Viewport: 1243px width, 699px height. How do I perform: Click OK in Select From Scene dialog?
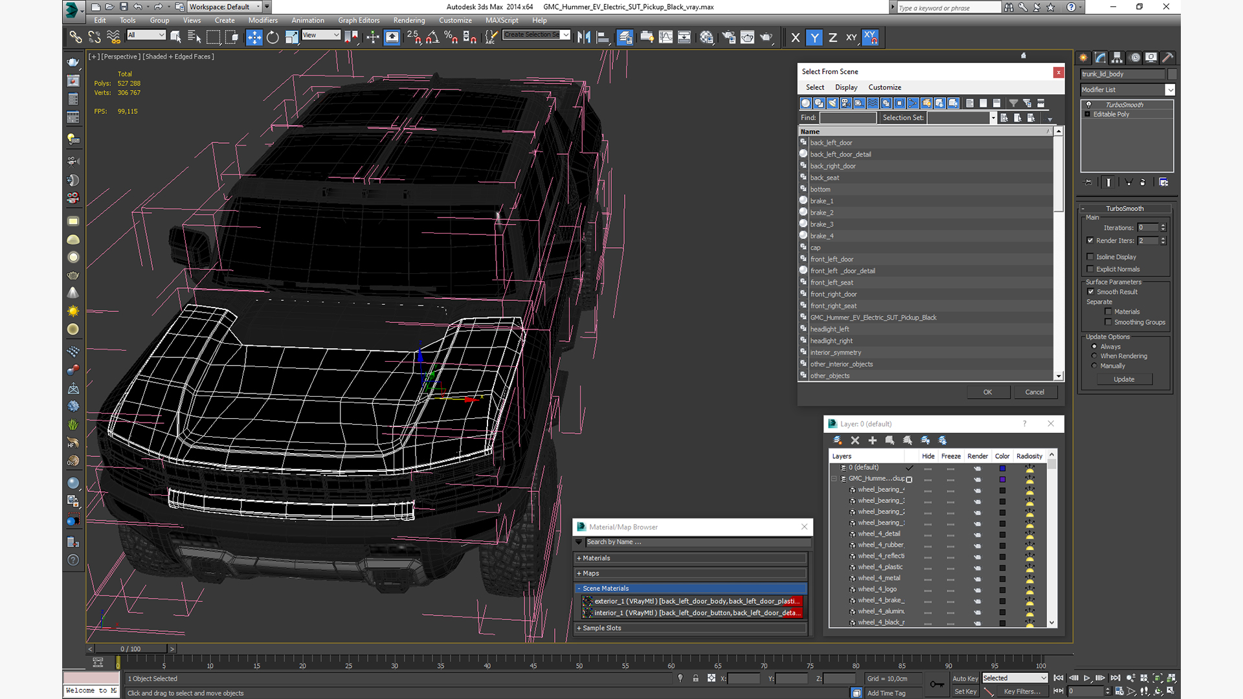[987, 392]
